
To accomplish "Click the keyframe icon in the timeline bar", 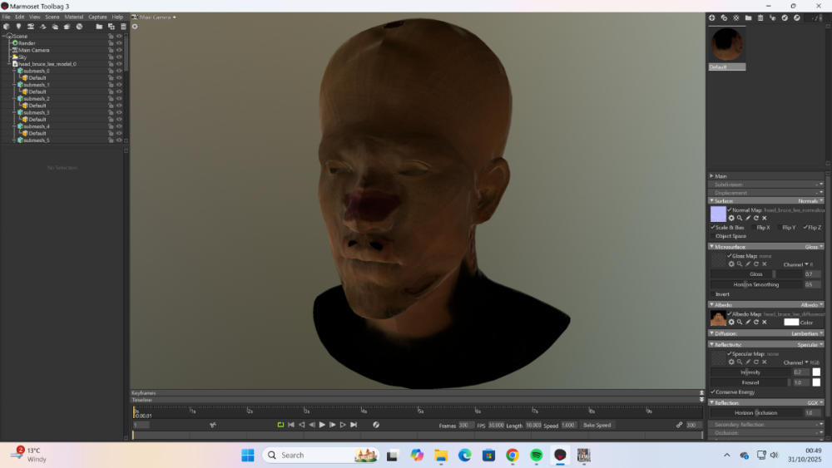I will point(213,425).
